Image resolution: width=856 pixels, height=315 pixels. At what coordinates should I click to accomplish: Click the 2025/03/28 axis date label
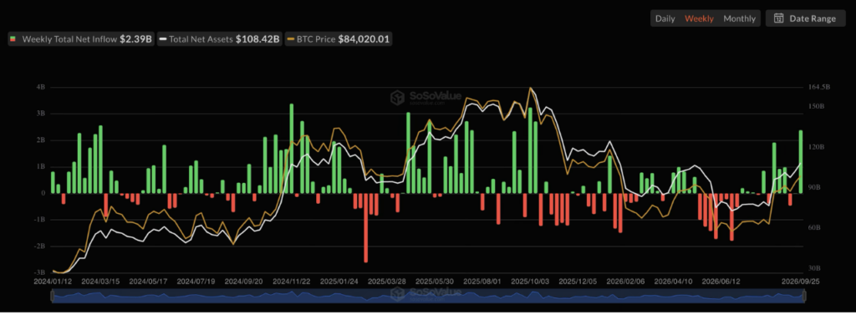click(x=386, y=282)
